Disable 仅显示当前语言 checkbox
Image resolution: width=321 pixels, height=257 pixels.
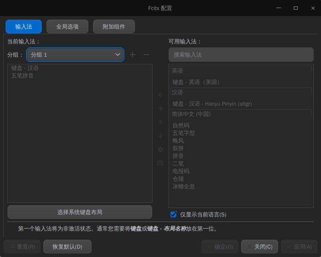click(x=173, y=215)
